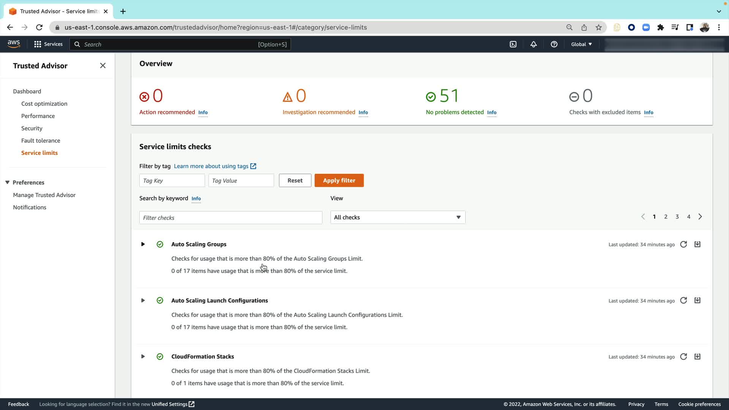Click the AWS logo home icon
This screenshot has width=729, height=410.
[14, 44]
